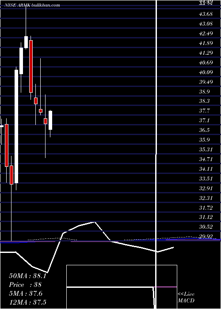
Task: Click the 39.49 price axis label
Action: click(206, 82)
